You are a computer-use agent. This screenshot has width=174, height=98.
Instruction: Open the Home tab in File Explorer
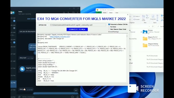point(105,13)
